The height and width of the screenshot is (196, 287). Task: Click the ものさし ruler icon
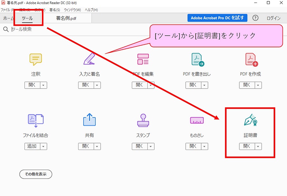point(197,120)
